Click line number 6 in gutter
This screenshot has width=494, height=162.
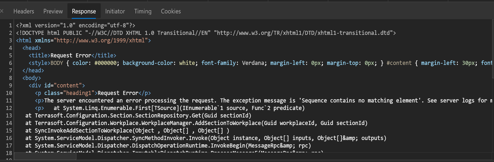coord(10,63)
